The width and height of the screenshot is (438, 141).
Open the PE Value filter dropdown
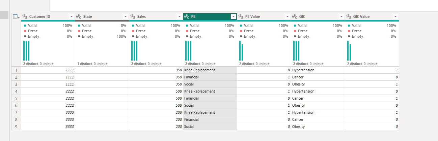click(x=287, y=16)
